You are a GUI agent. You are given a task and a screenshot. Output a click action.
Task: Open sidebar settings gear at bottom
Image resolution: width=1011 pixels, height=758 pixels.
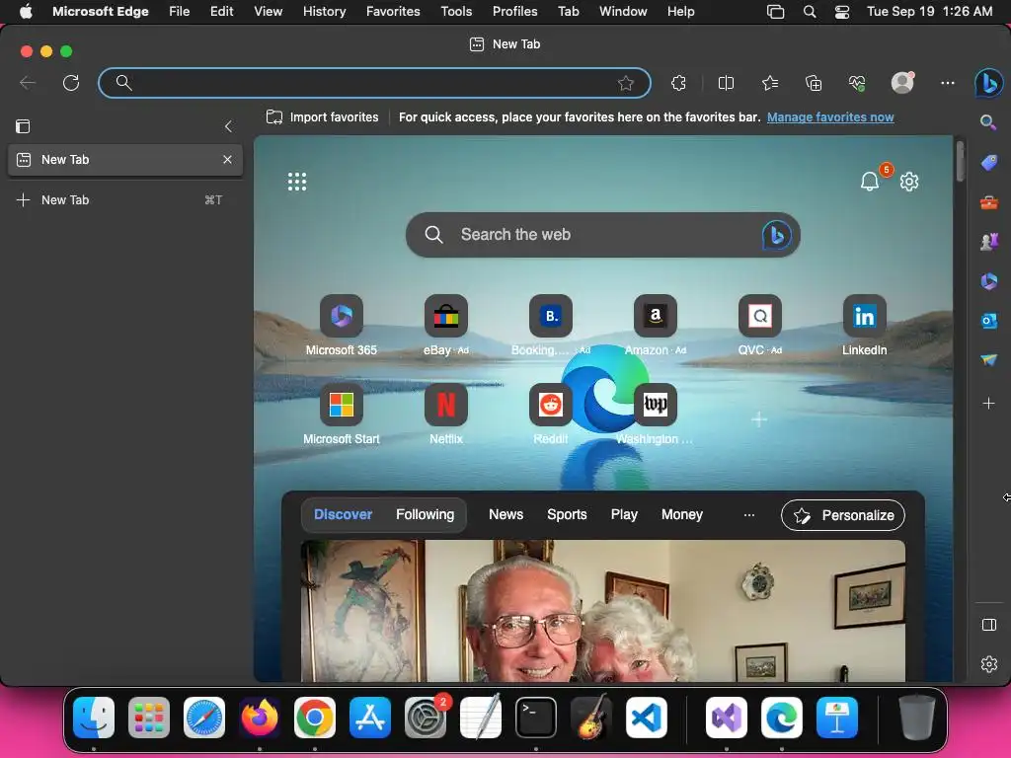tap(988, 664)
